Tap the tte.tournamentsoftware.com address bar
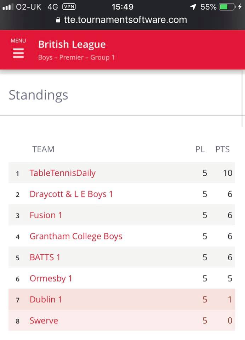This screenshot has height=340, width=245. 125,20
